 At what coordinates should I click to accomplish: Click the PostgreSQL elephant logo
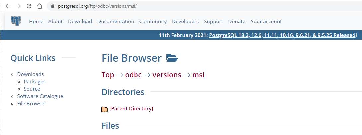15,21
